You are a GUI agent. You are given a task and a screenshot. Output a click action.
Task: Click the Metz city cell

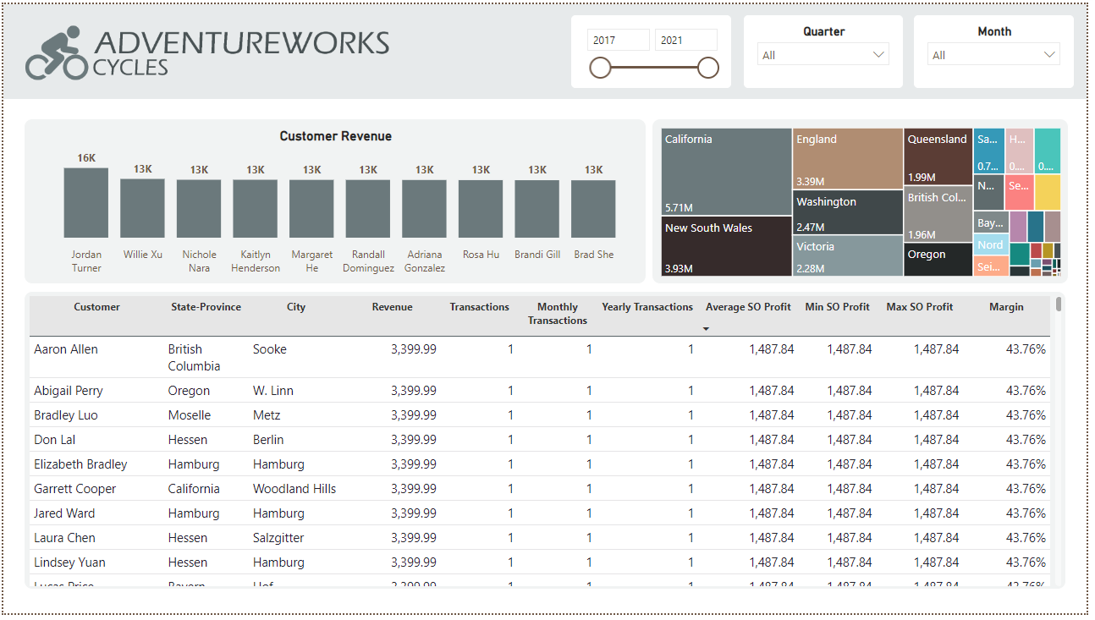pyautogui.click(x=267, y=415)
